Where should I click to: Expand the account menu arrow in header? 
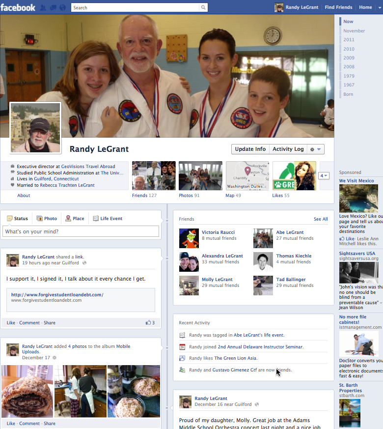(380, 8)
